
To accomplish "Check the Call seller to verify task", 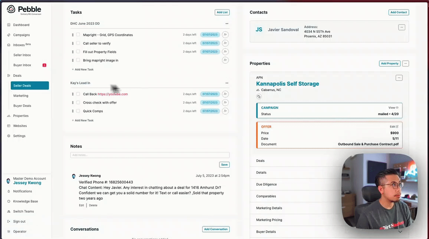I will pos(78,43).
